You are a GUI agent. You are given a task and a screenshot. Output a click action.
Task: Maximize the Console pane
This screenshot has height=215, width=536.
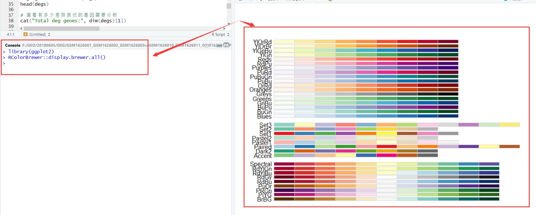pyautogui.click(x=226, y=45)
